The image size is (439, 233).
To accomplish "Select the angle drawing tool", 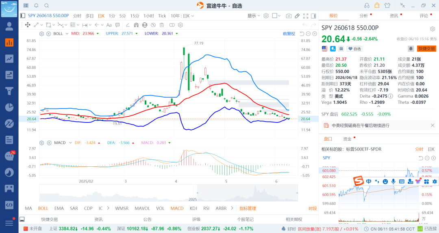I will tap(127, 25).
